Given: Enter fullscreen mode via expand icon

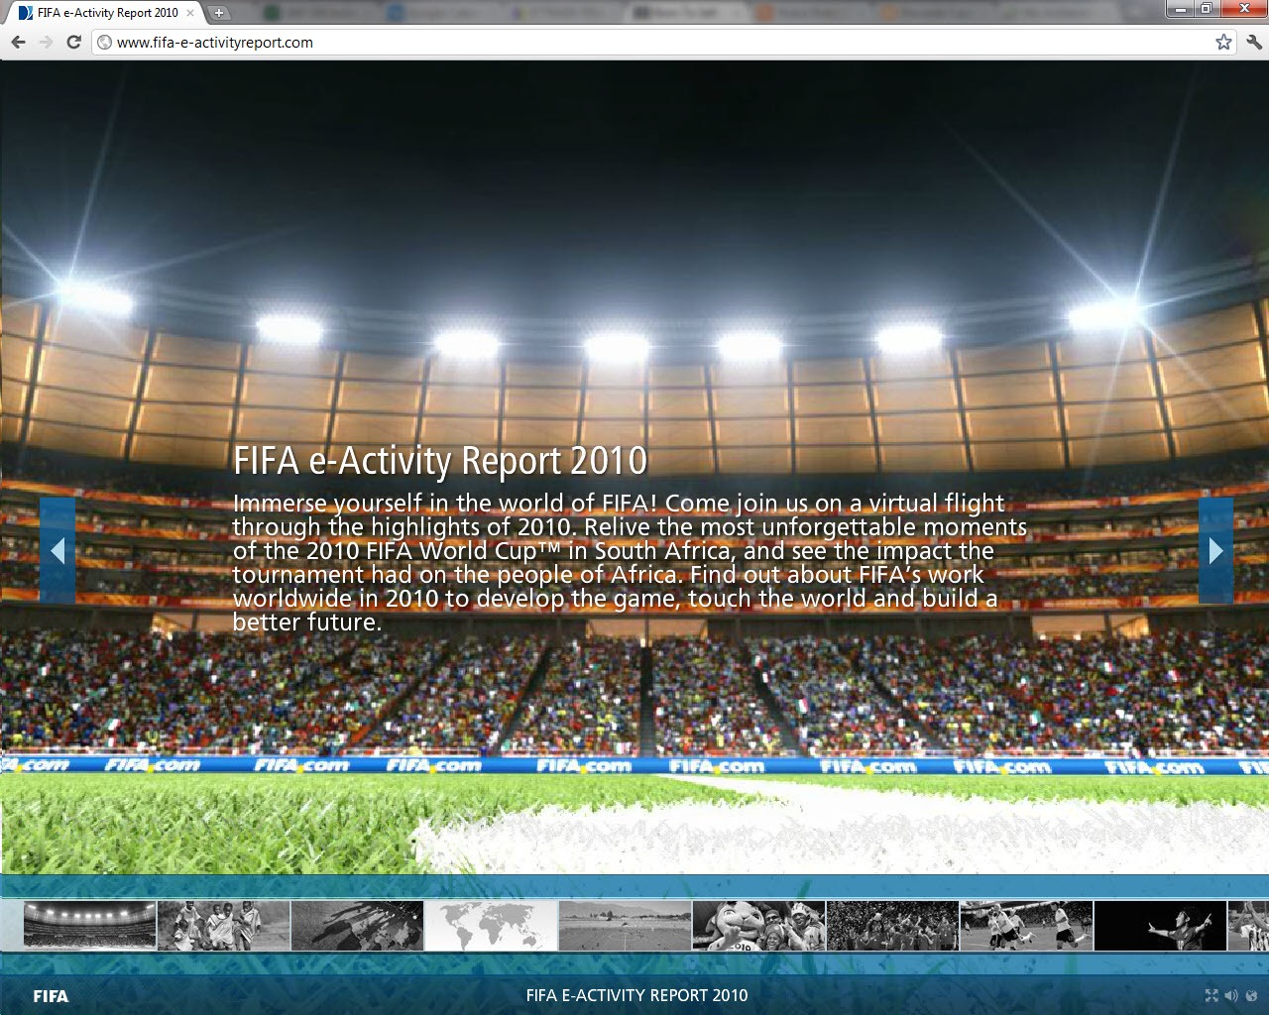Looking at the screenshot, I should [x=1211, y=995].
